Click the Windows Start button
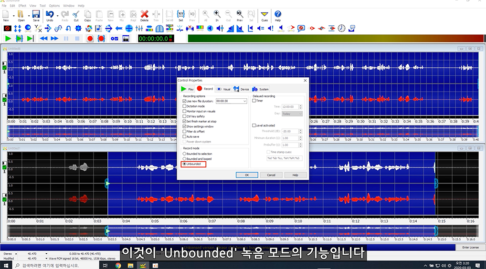The width and height of the screenshot is (486, 269). (x=6, y=265)
